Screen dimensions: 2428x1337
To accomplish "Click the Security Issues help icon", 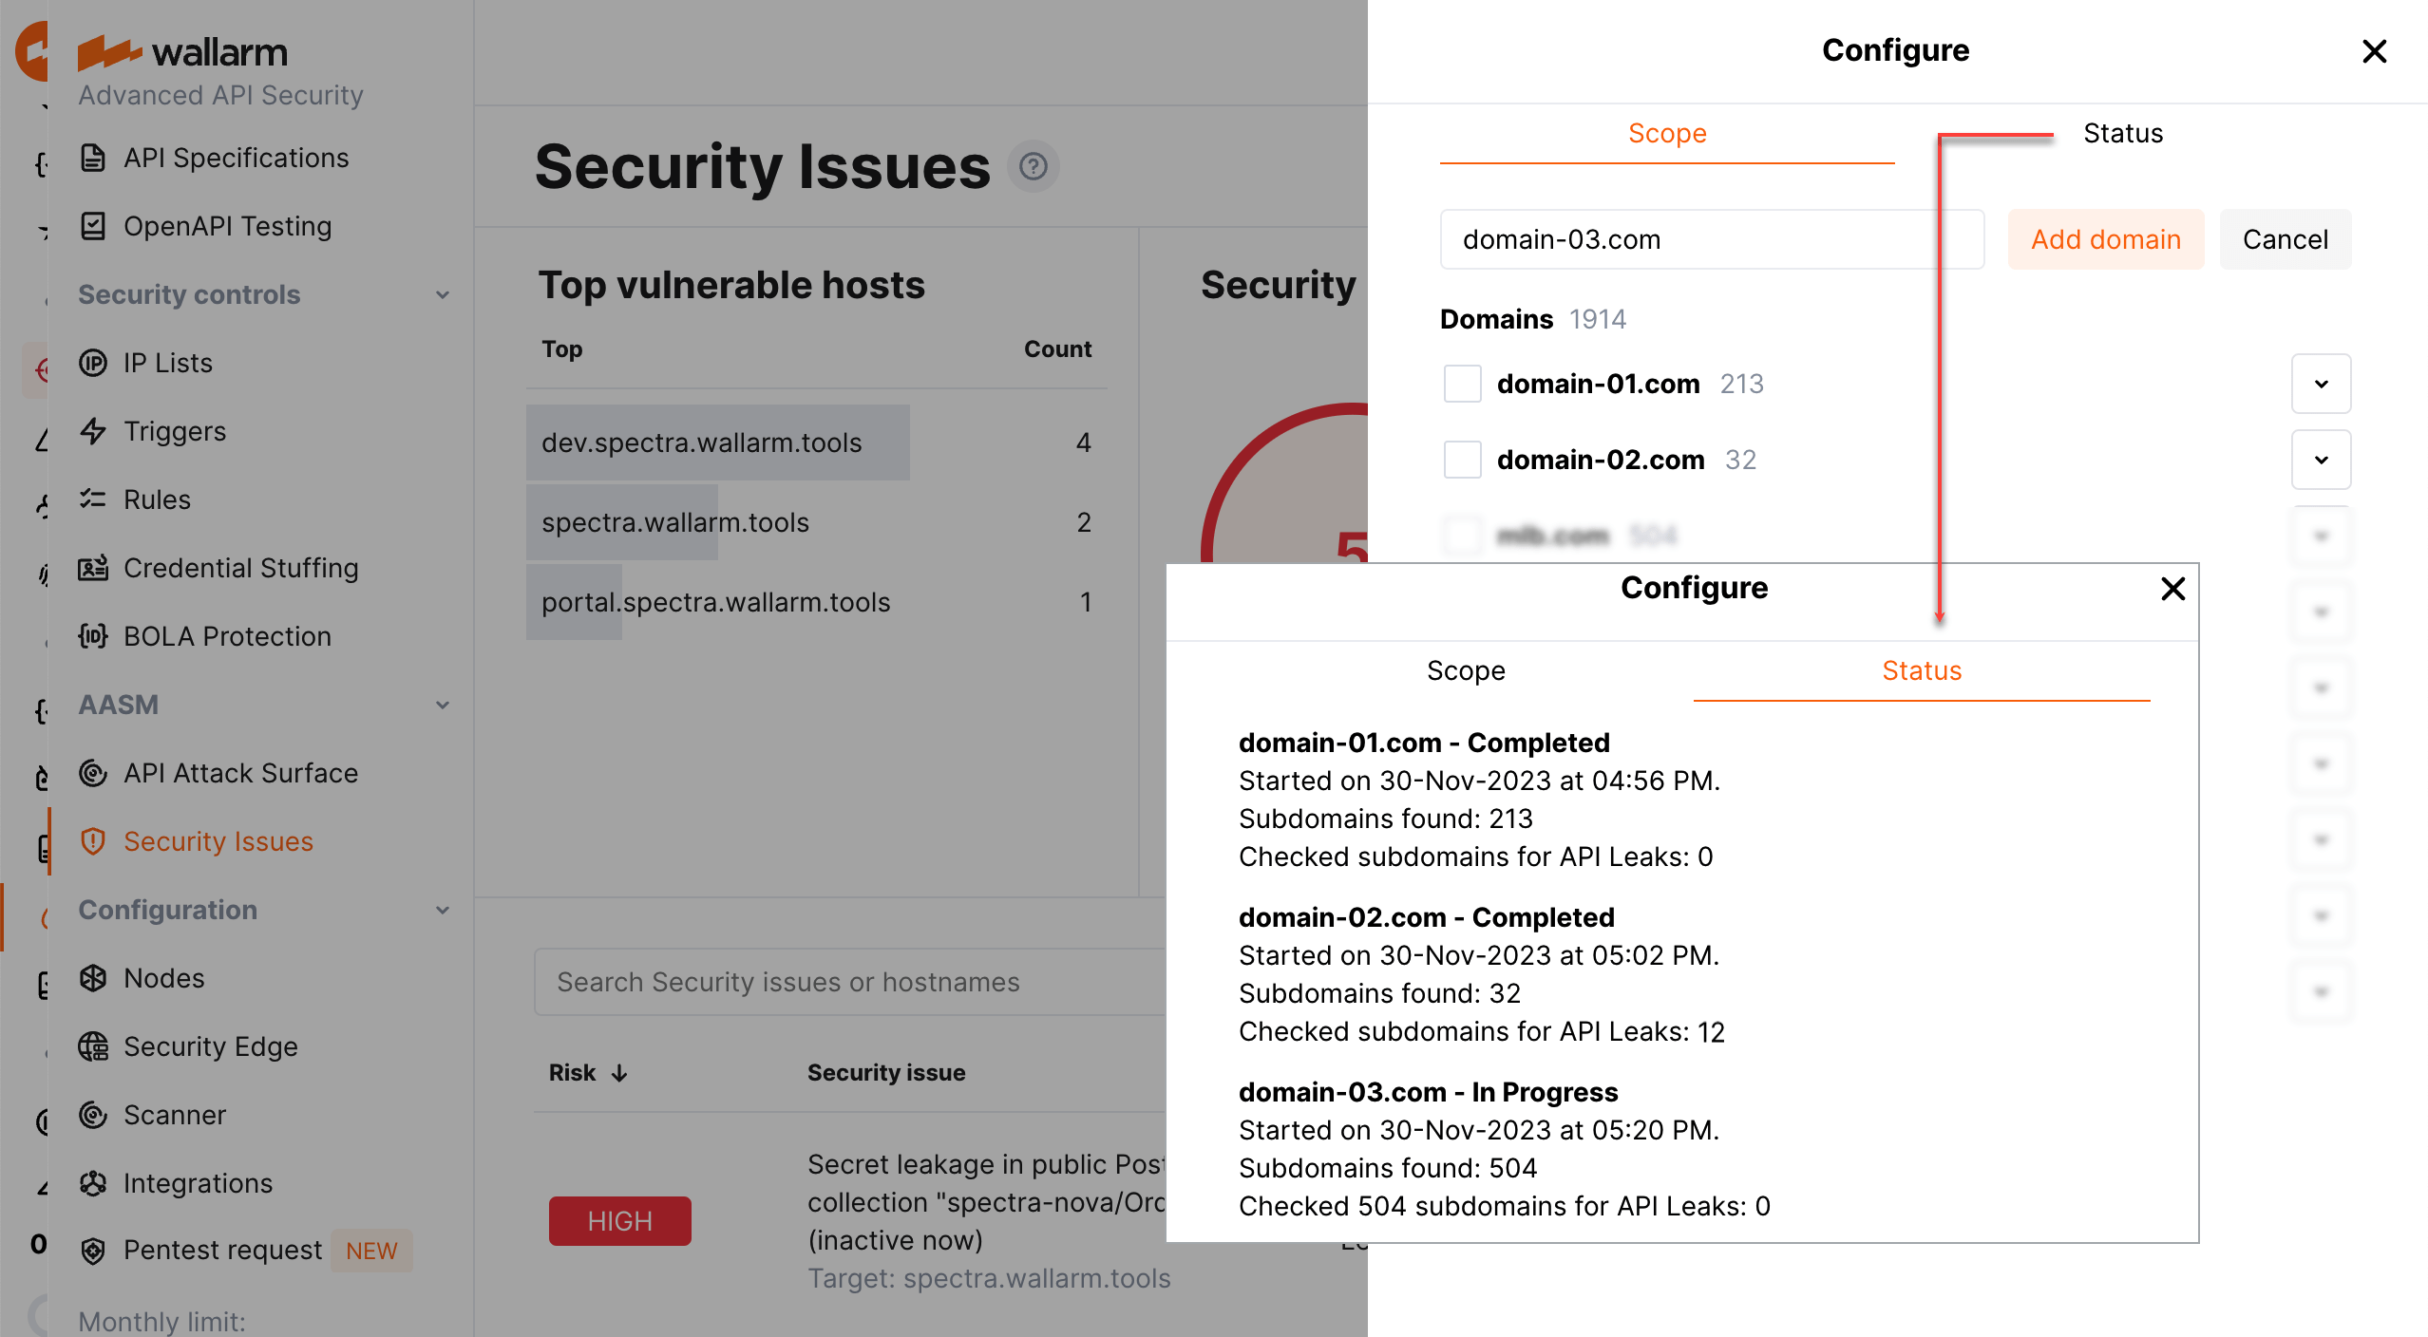I will click(1033, 167).
